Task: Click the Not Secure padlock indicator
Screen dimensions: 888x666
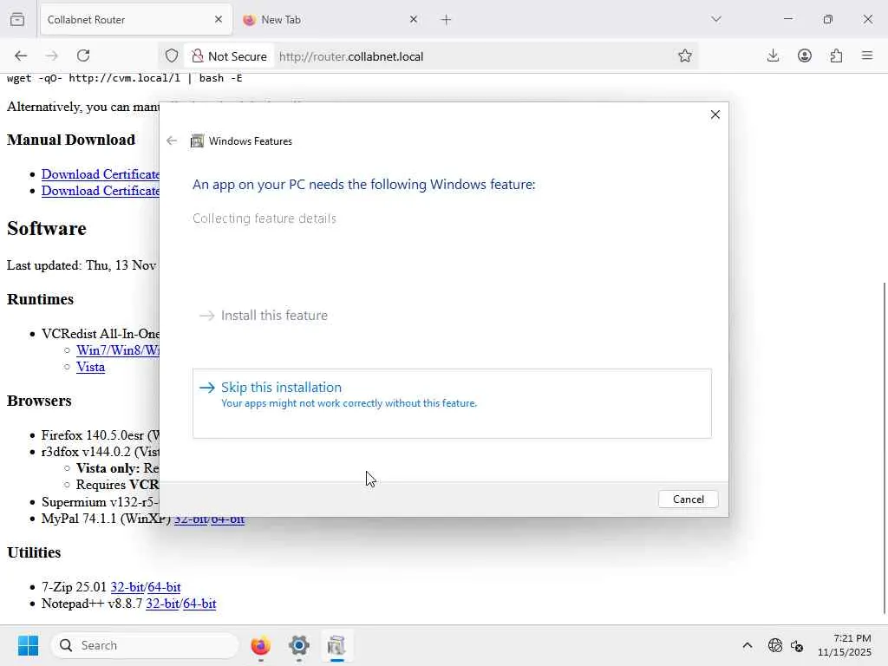Action: 229,56
